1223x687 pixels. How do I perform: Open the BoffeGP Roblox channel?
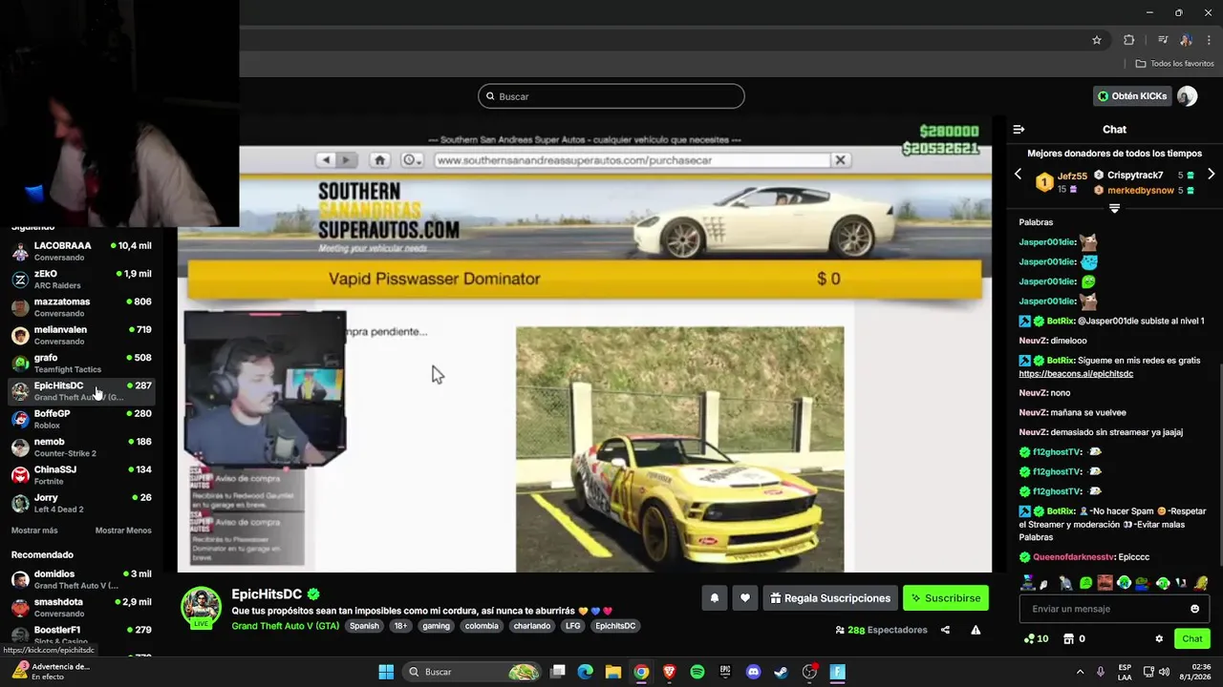coord(81,419)
